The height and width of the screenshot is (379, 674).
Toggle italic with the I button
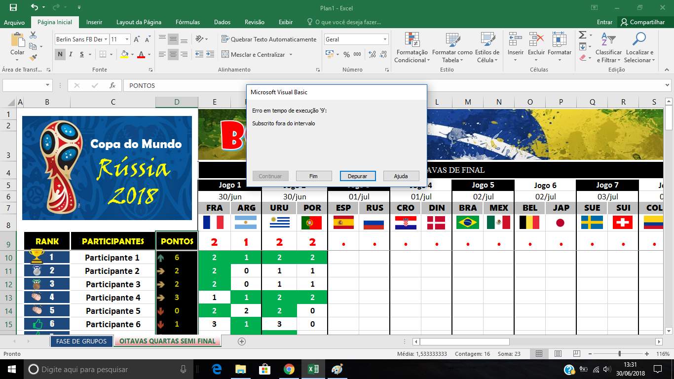coord(71,54)
